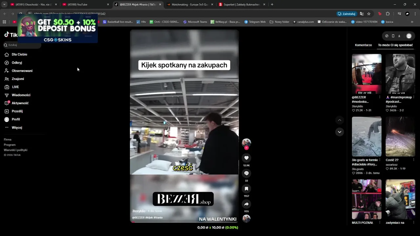The width and height of the screenshot is (420, 236).
Task: Open the spinning sound disc avatar
Action: 246,219
